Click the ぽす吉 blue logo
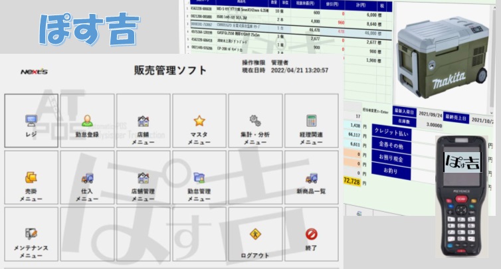The height and width of the screenshot is (269, 501). [x=90, y=29]
